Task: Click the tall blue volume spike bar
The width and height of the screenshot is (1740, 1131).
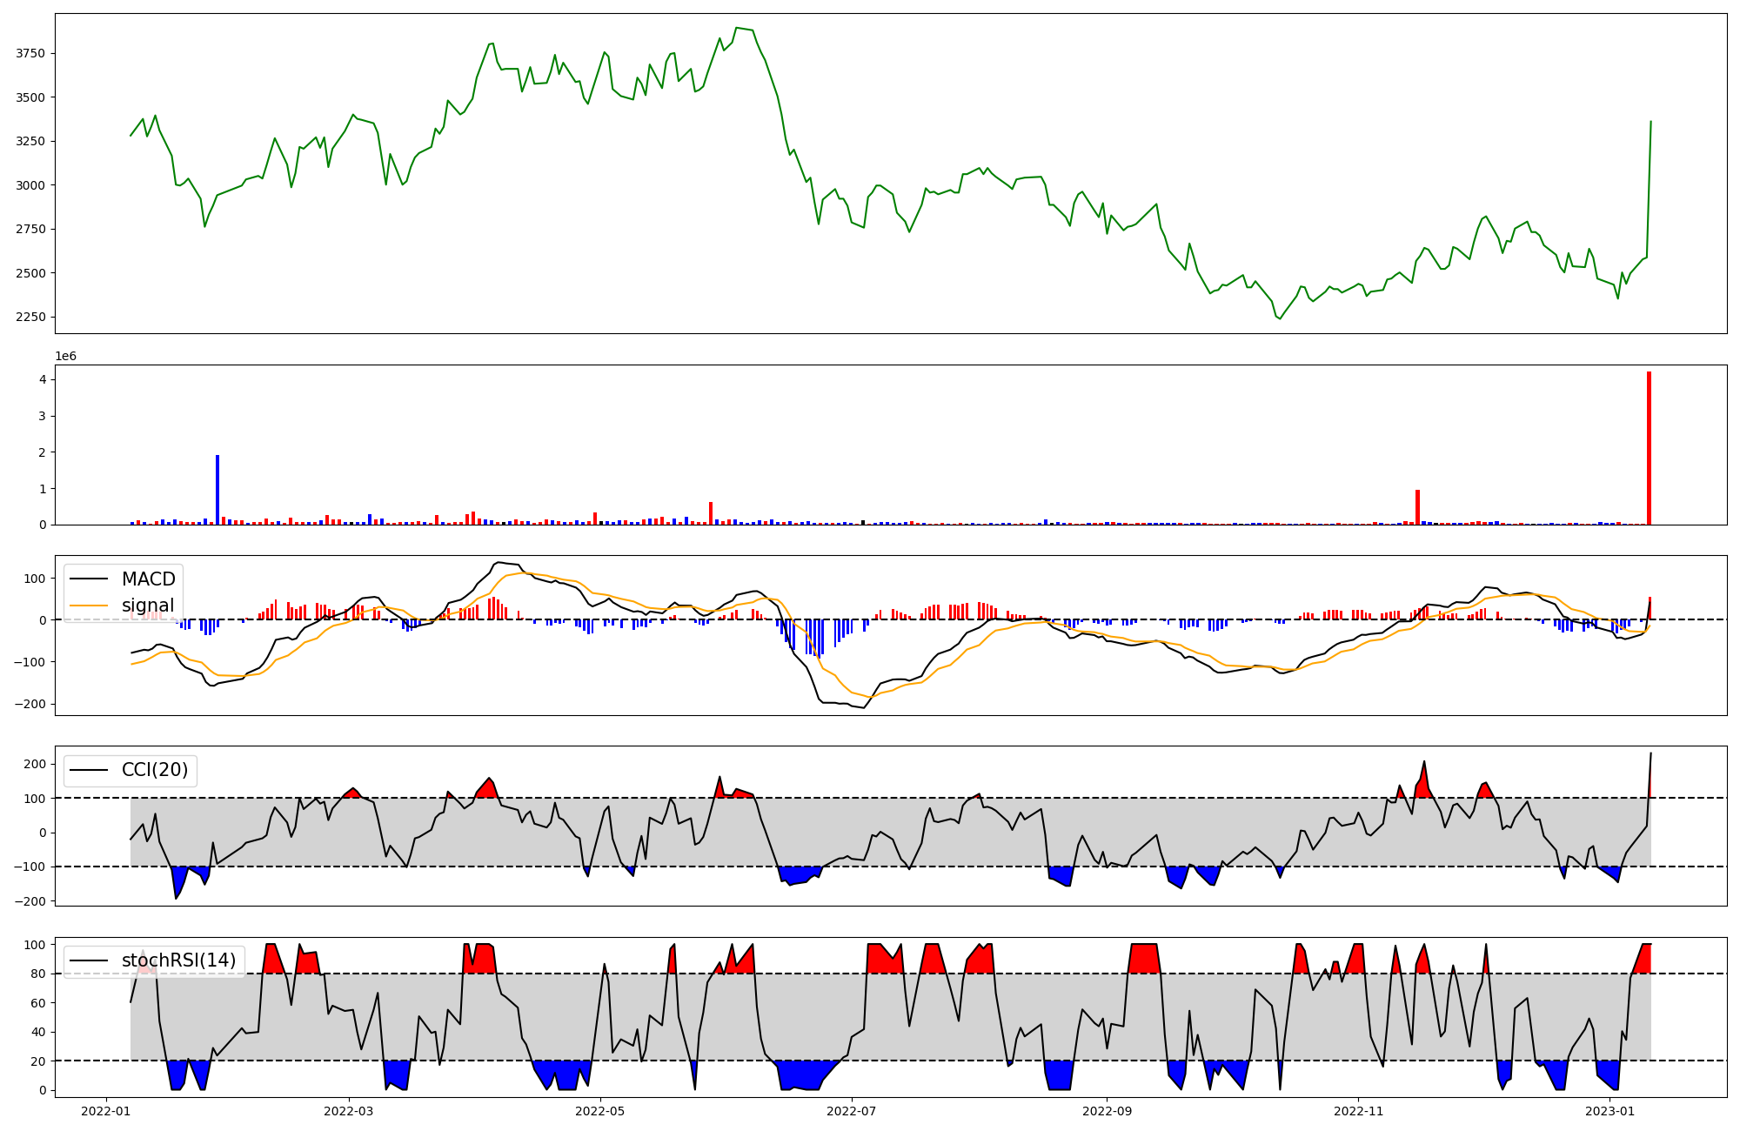Action: [x=217, y=490]
